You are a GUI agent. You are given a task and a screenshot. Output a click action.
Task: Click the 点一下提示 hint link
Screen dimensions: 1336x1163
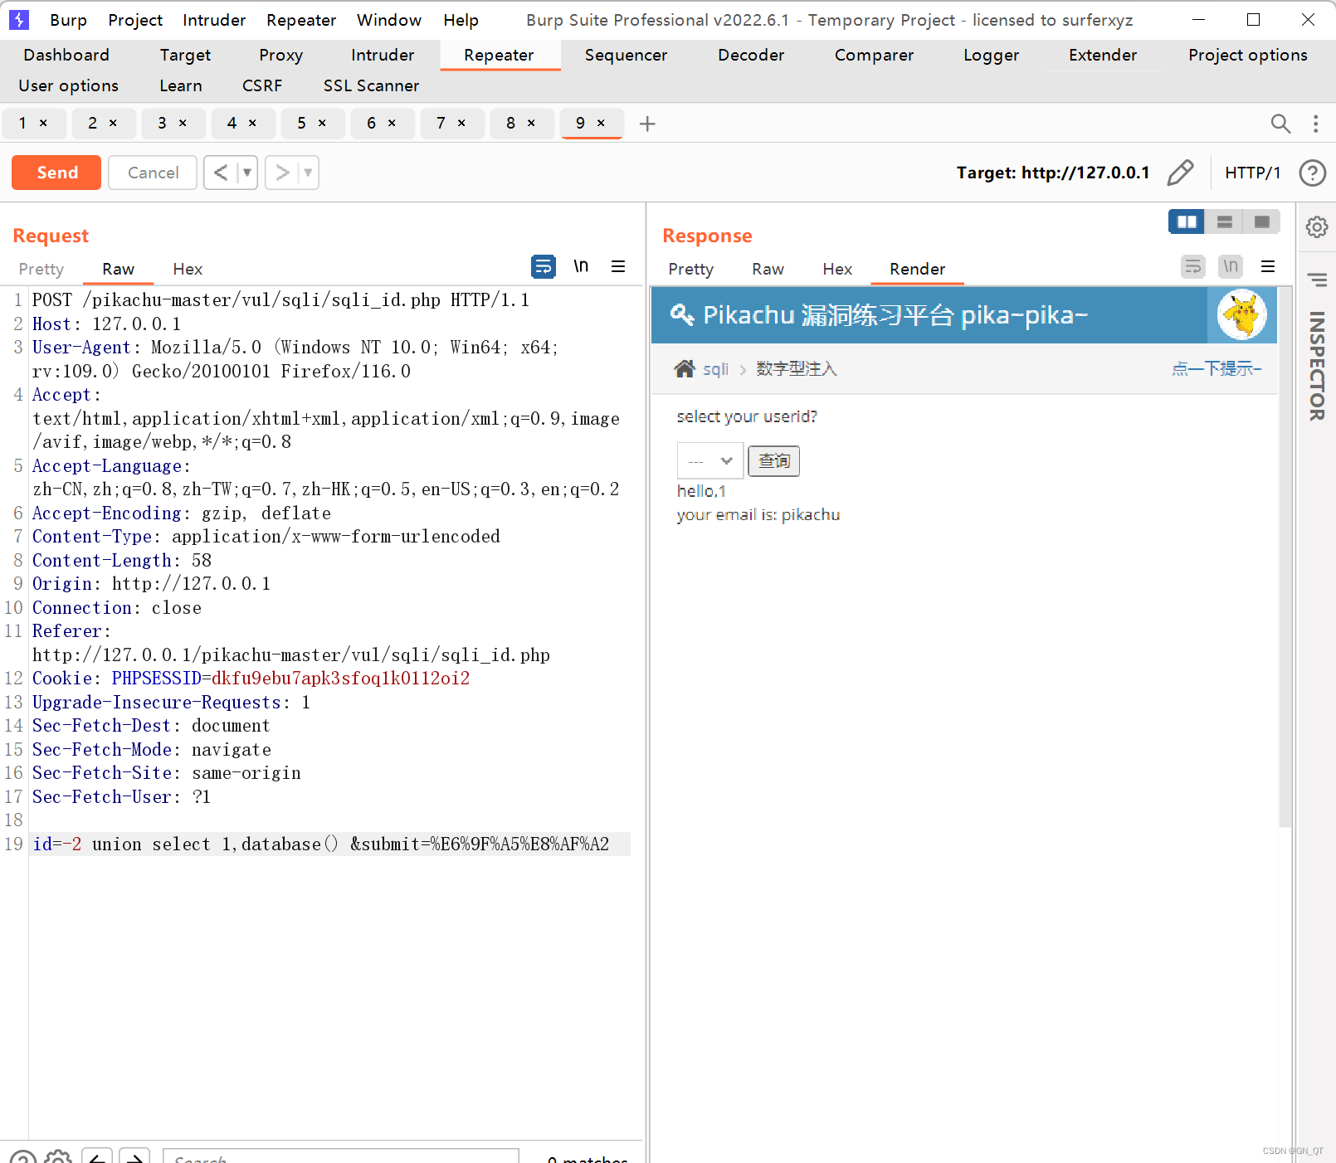pos(1217,368)
